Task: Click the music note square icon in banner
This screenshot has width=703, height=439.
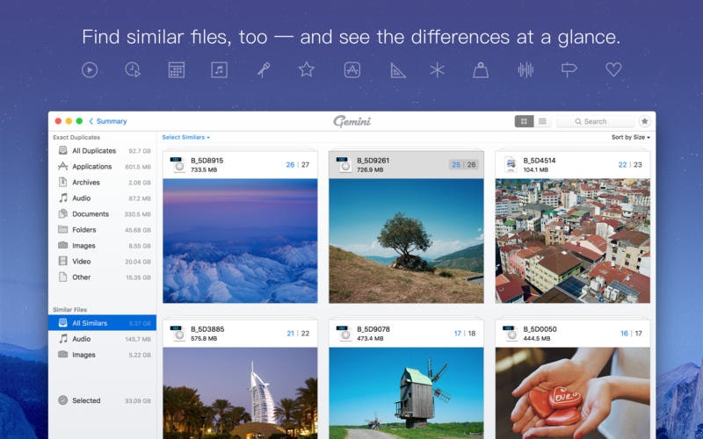Action: 219,70
